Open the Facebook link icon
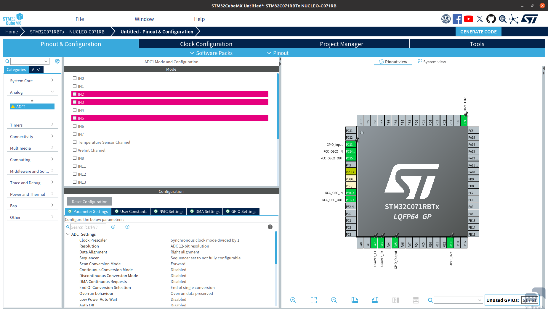The image size is (548, 312). tap(457, 19)
